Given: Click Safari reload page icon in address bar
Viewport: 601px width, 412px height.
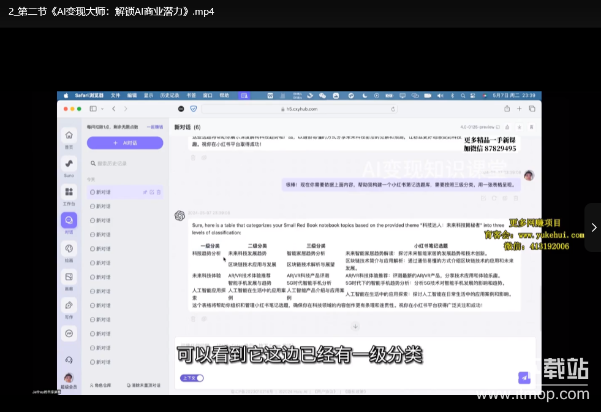Looking at the screenshot, I should point(393,109).
